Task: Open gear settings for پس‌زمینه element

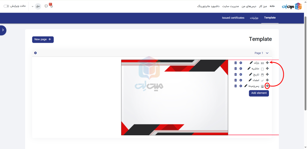Action: click(x=240, y=86)
